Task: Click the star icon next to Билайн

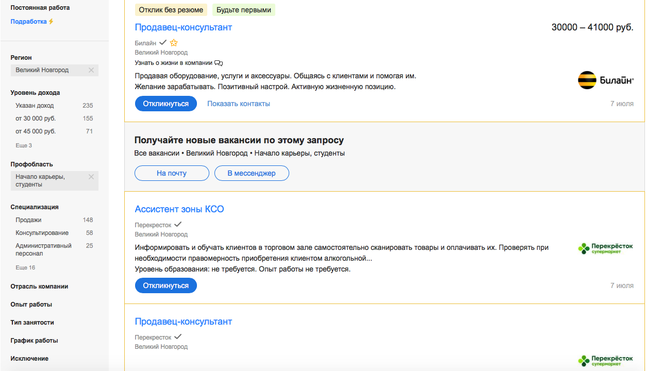Action: tap(174, 43)
